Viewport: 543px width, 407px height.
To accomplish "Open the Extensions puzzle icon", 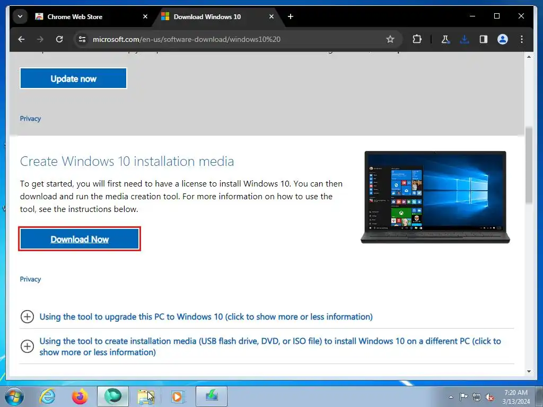I will 417,39.
